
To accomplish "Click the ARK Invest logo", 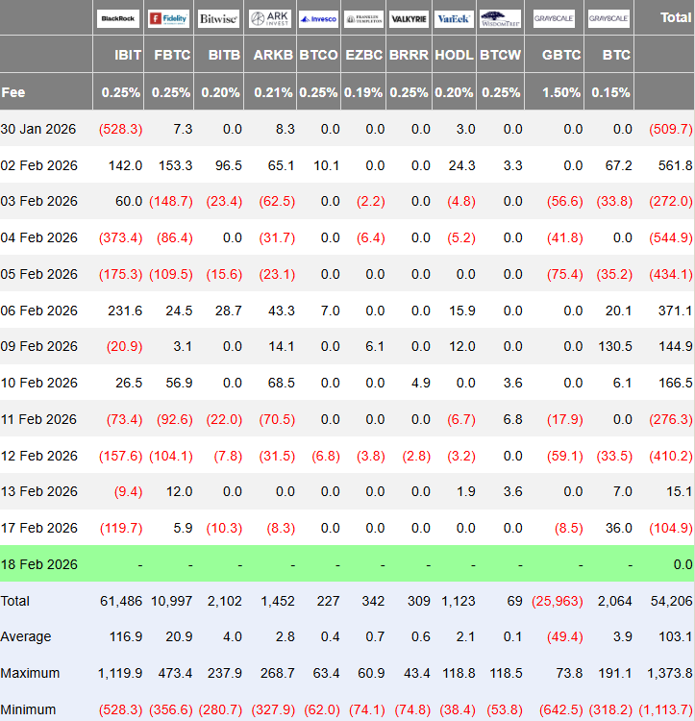I will tap(270, 19).
